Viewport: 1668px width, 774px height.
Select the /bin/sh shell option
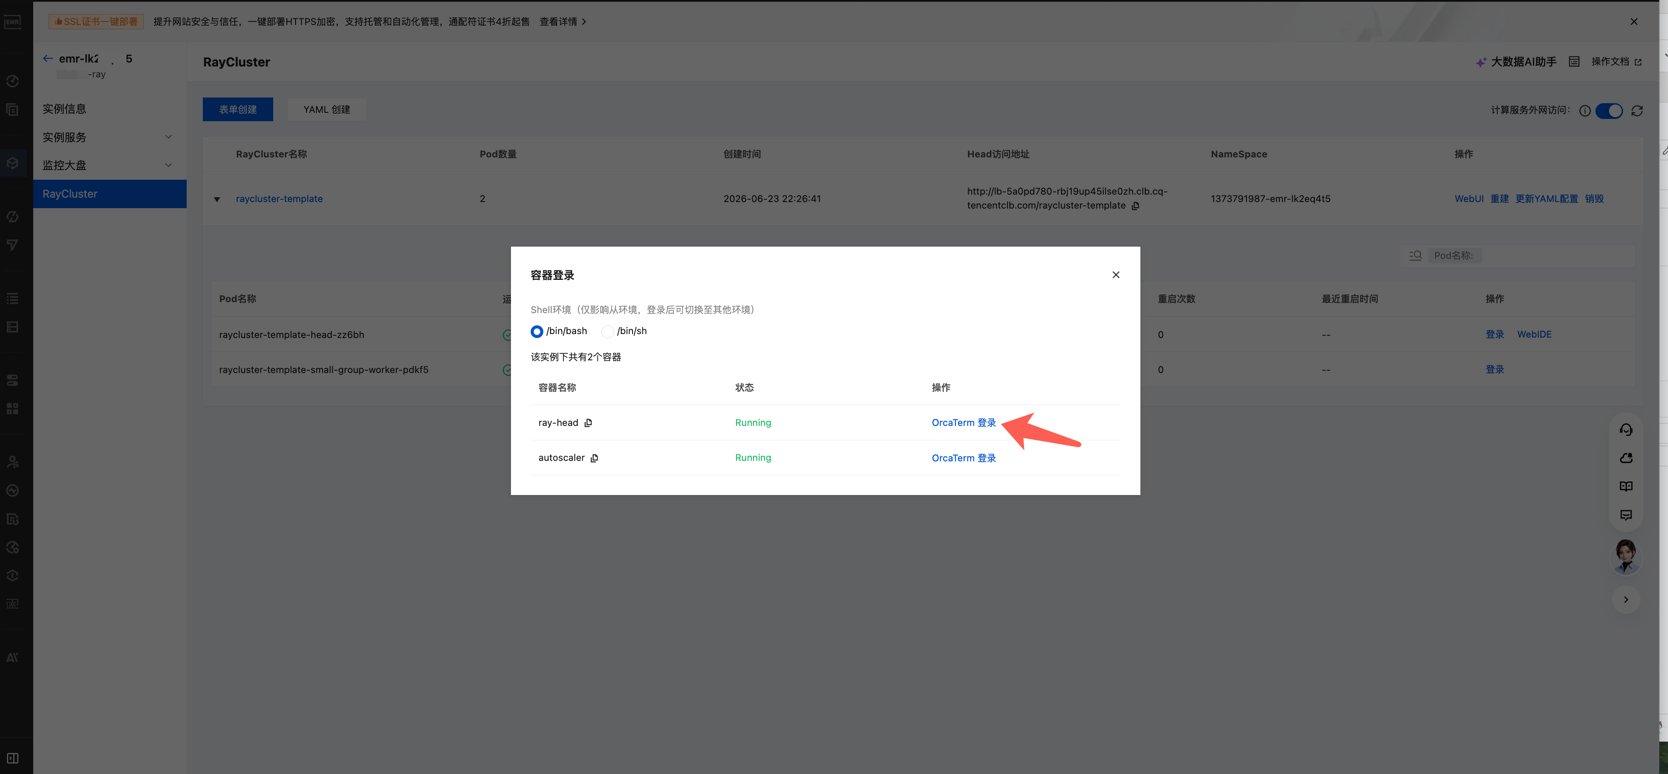pyautogui.click(x=608, y=331)
